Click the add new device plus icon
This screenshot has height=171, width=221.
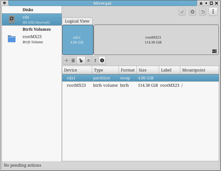coord(67,61)
